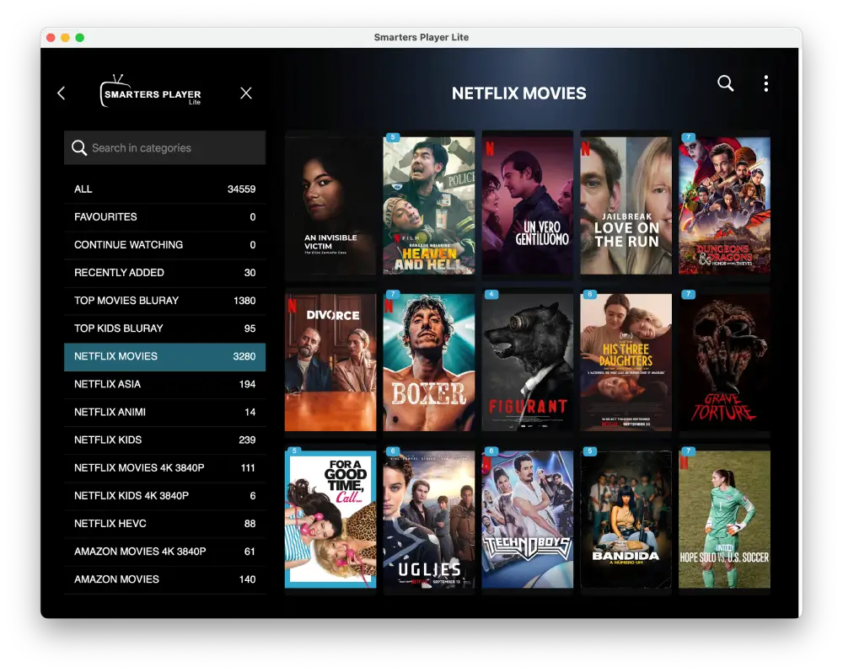Choose the NETFLIX KIDS category

pyautogui.click(x=164, y=440)
